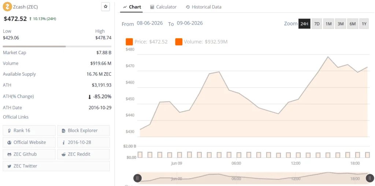Click the High price $478.74
Image resolution: width=375 pixels, height=186 pixels.
103,38
